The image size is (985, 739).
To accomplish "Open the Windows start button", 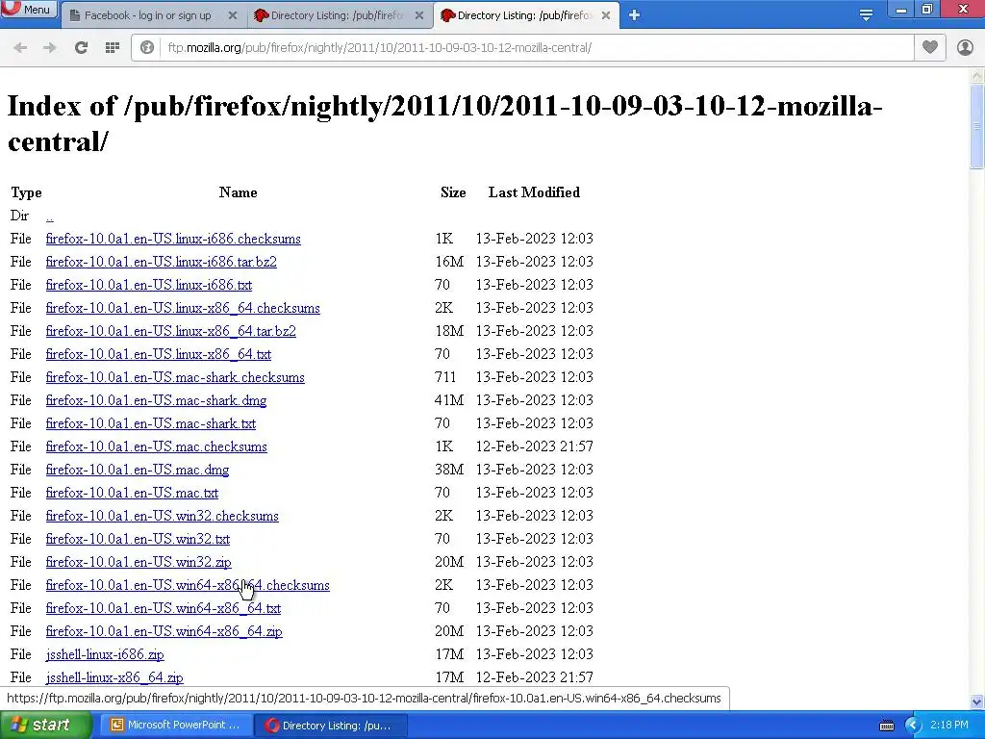I will [45, 726].
